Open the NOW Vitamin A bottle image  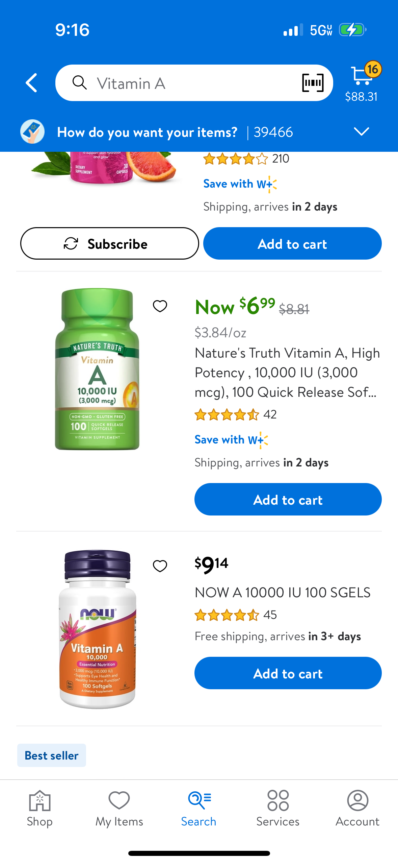97,629
